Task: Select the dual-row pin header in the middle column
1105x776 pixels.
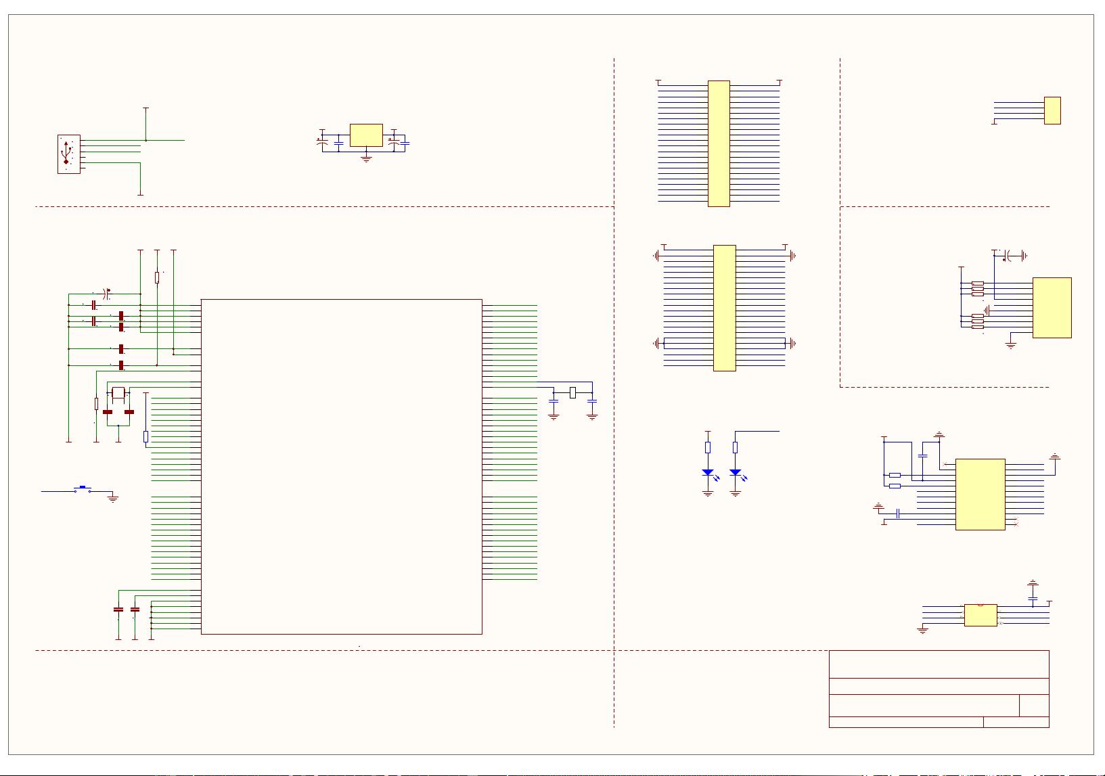Action: [x=724, y=308]
